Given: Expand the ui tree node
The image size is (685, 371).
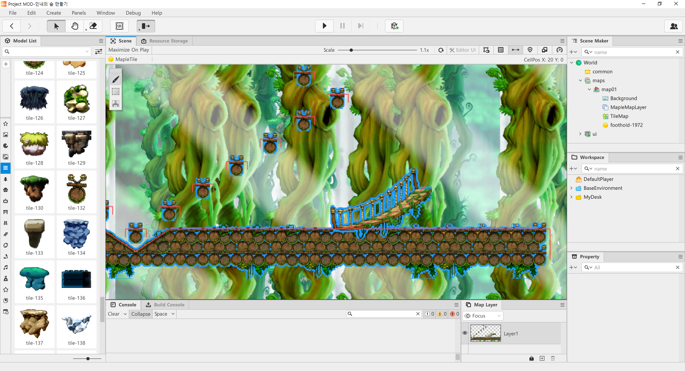Looking at the screenshot, I should pyautogui.click(x=580, y=134).
